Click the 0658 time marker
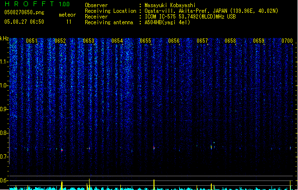The image size is (298, 190). coord(230,41)
